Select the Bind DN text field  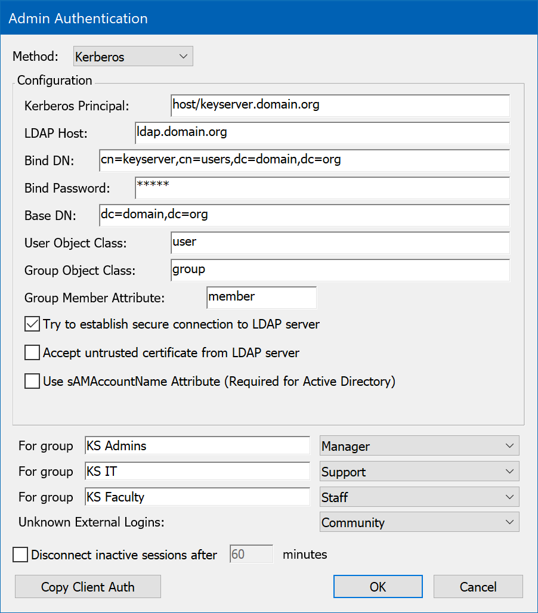[304, 160]
